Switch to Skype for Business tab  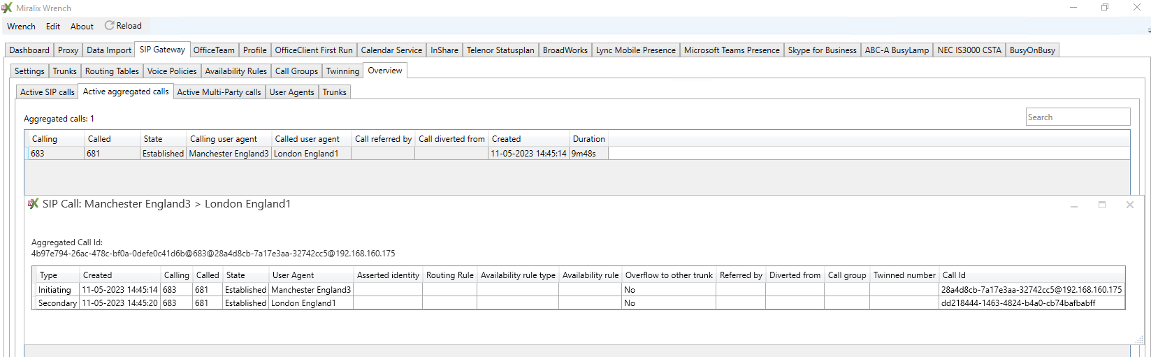[823, 50]
